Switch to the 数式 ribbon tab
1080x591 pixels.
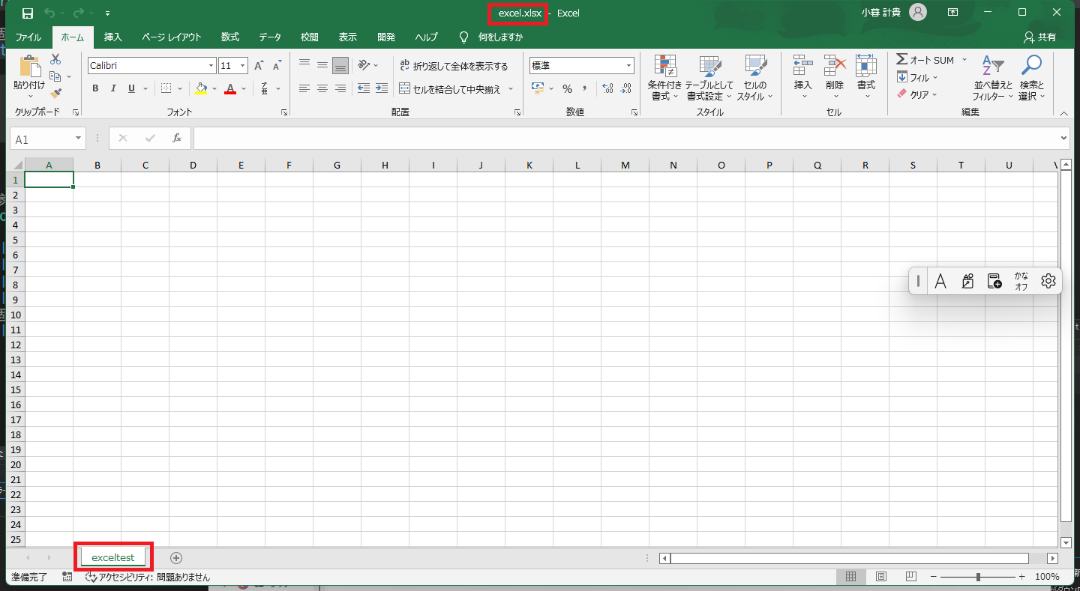pos(229,37)
